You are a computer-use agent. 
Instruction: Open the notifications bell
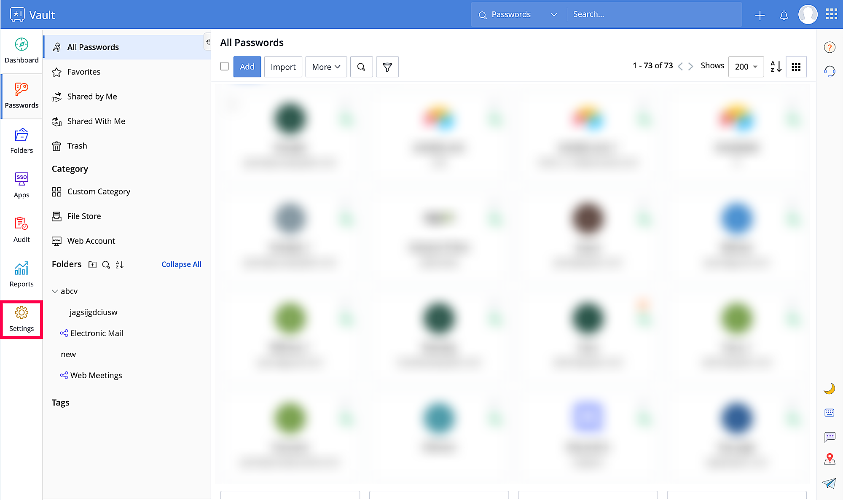[x=784, y=16]
